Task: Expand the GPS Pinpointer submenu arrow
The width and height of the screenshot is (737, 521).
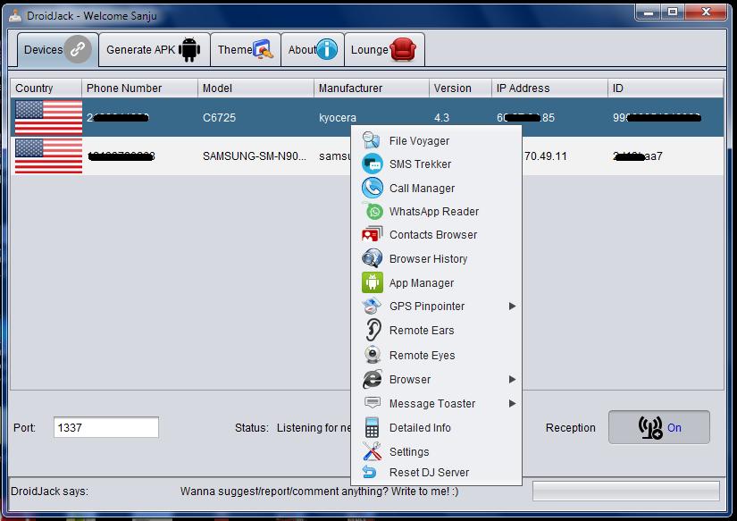Action: coord(512,307)
